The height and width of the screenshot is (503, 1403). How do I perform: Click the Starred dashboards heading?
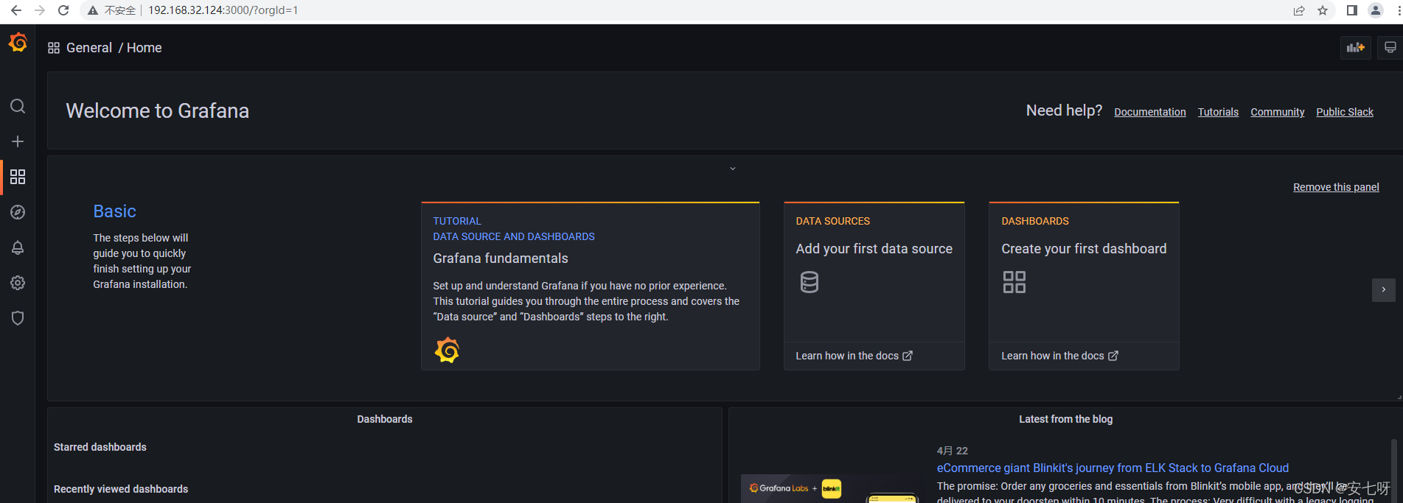point(100,447)
